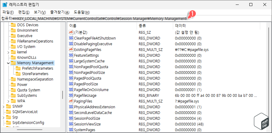Click the 0x00000030 (48) data cell

tap(189, 124)
